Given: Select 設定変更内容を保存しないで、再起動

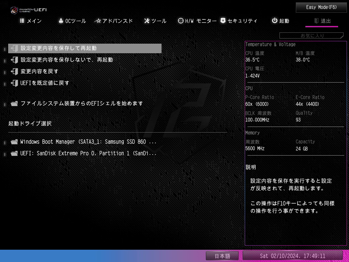Looking at the screenshot, I should click(x=85, y=60).
